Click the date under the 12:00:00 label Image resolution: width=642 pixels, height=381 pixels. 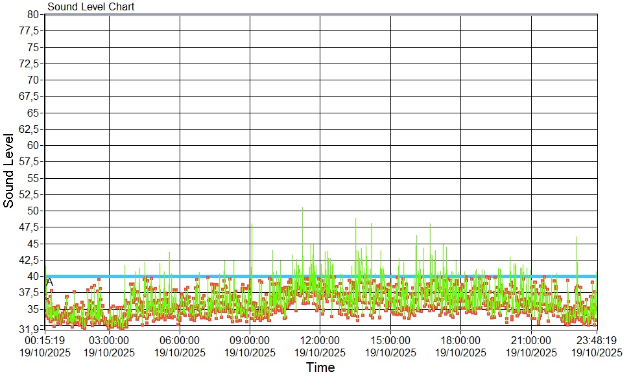click(320, 352)
